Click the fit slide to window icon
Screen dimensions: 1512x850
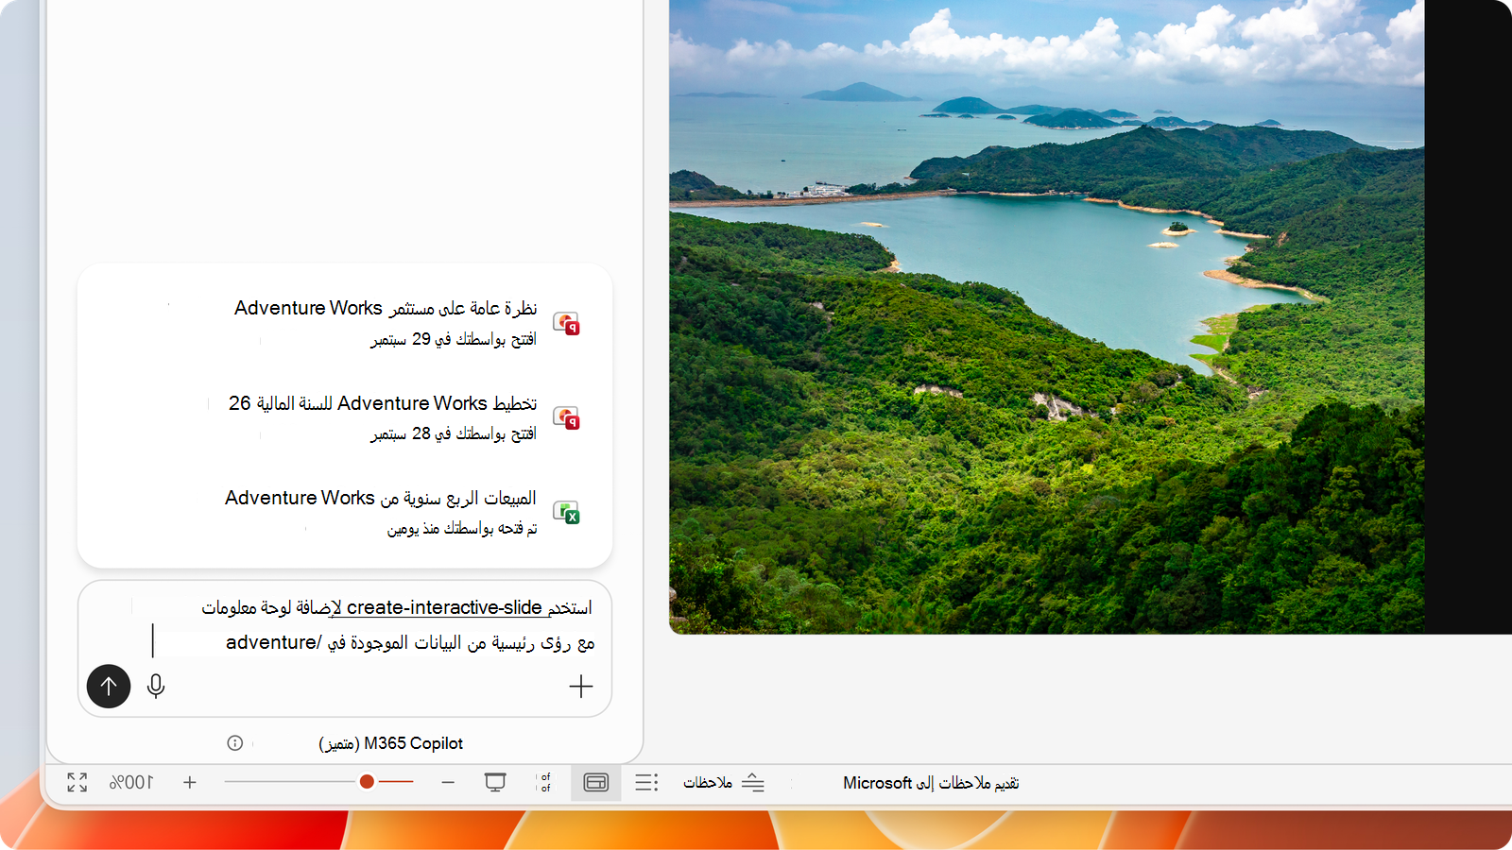click(77, 782)
